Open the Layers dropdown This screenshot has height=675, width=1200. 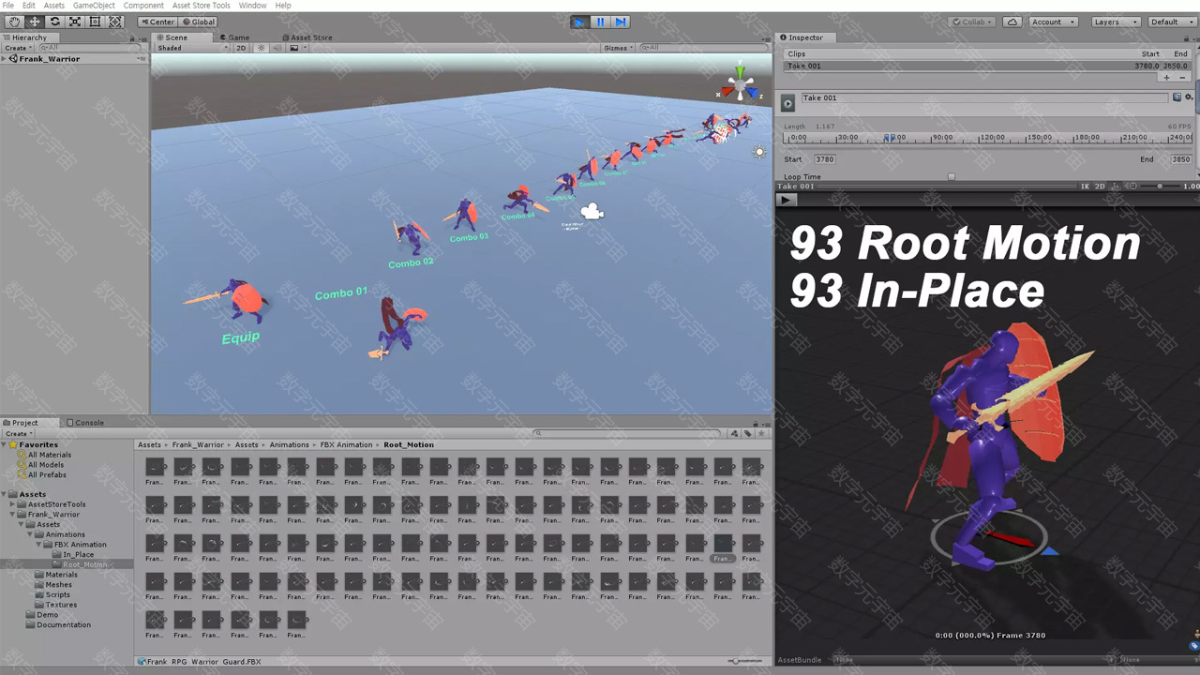click(1115, 22)
